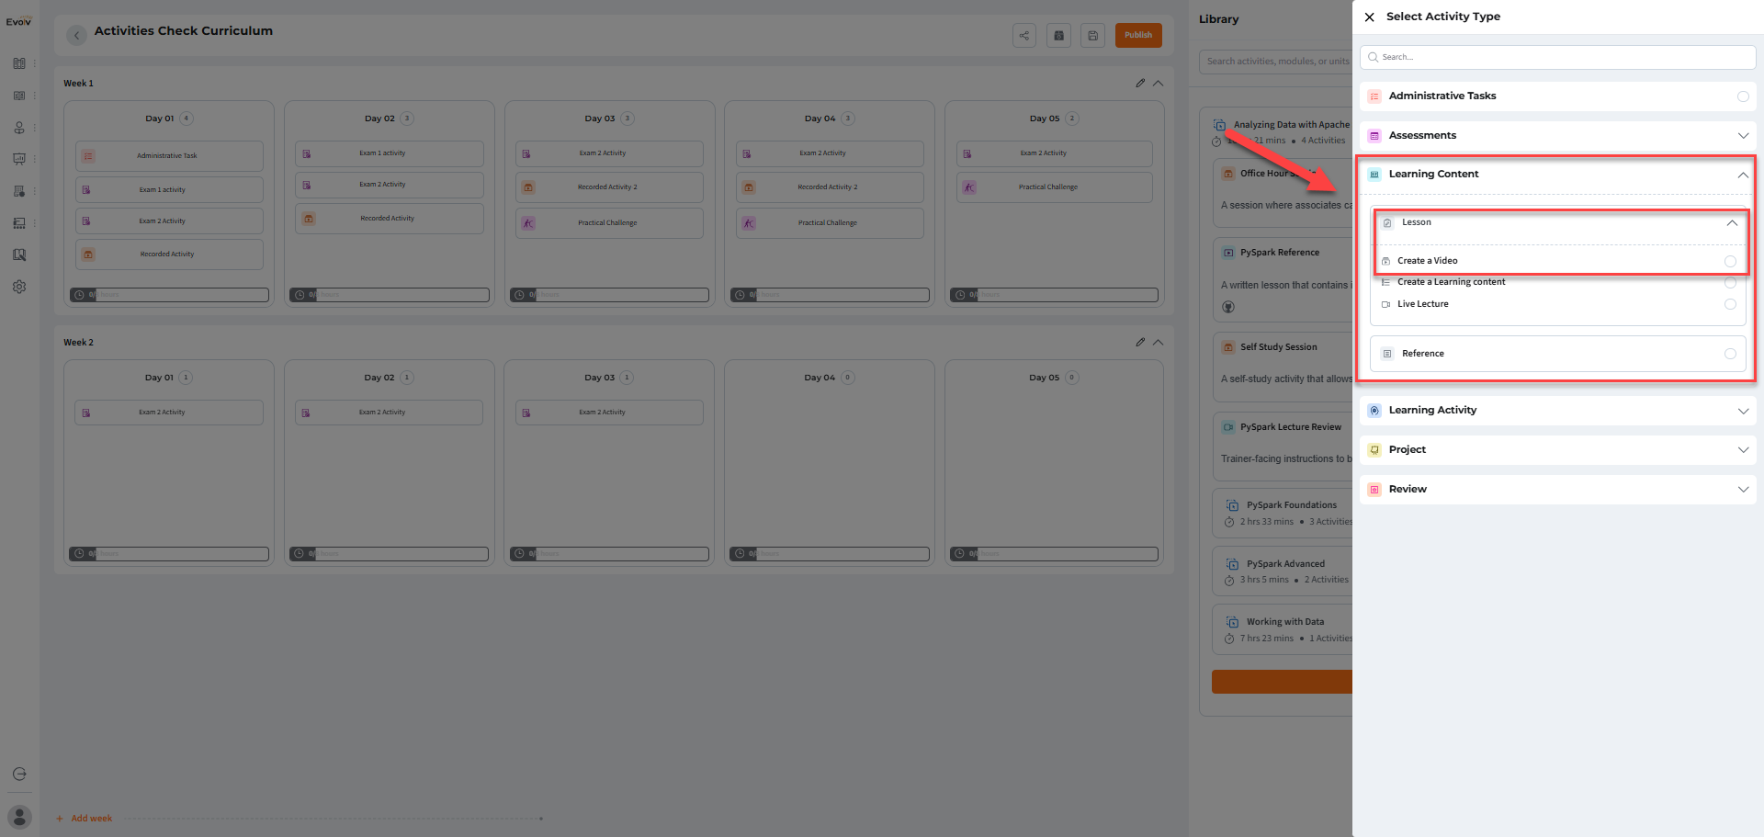Open Exam 2 Activity in Week 2 Day 02
The width and height of the screenshot is (1764, 837).
(x=390, y=413)
